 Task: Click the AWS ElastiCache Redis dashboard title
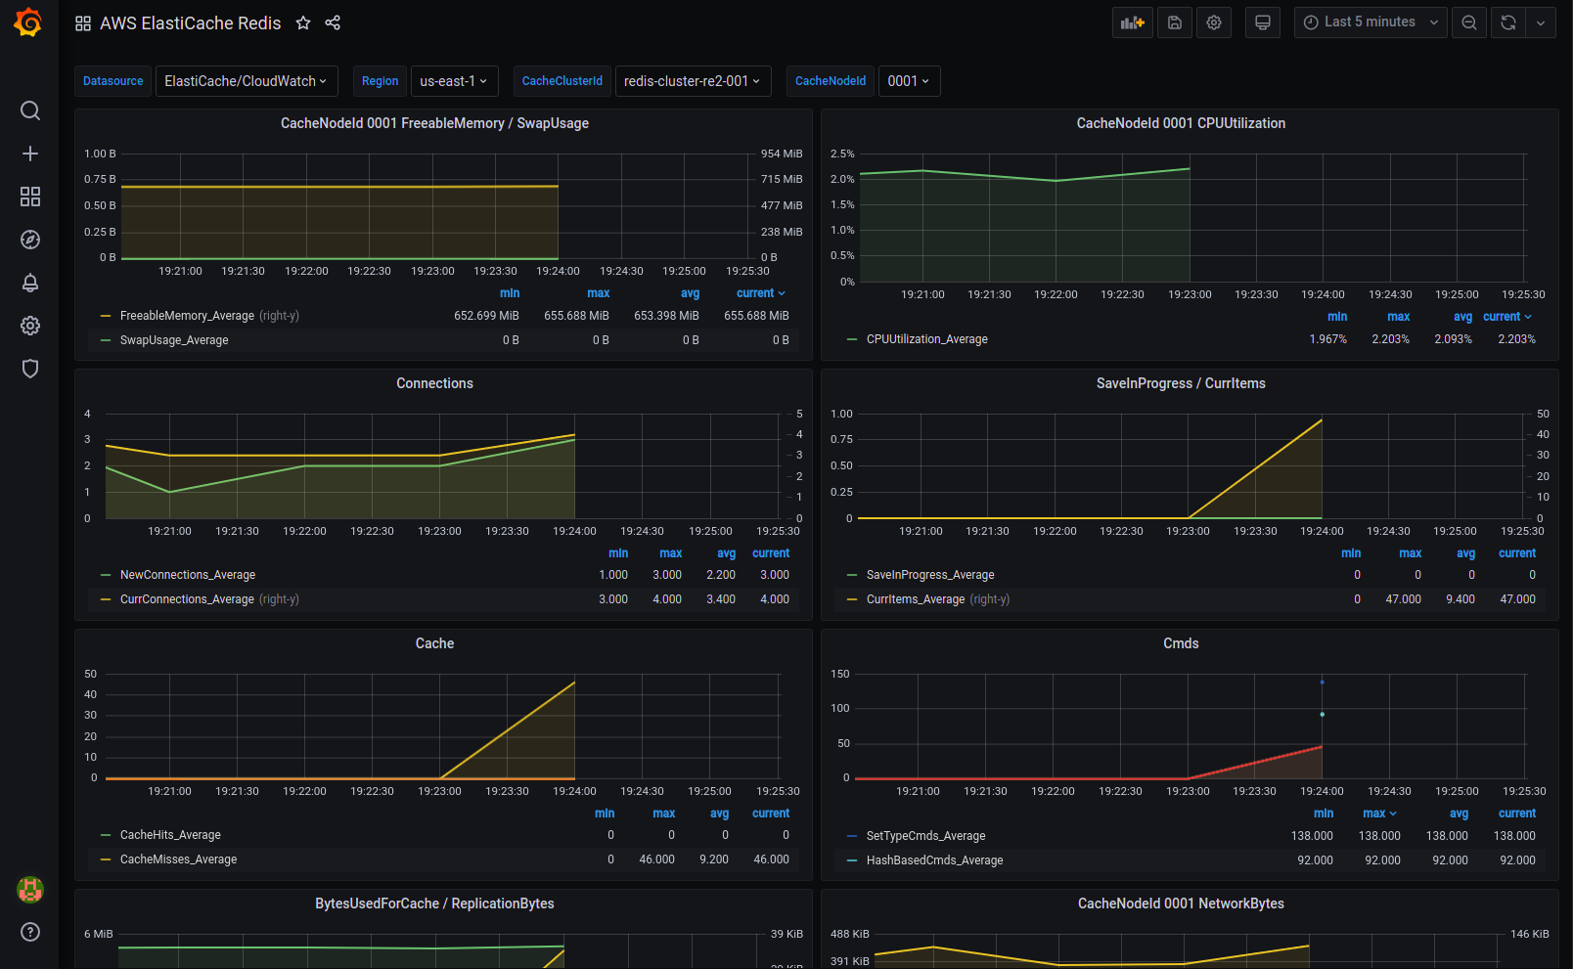pyautogui.click(x=191, y=22)
